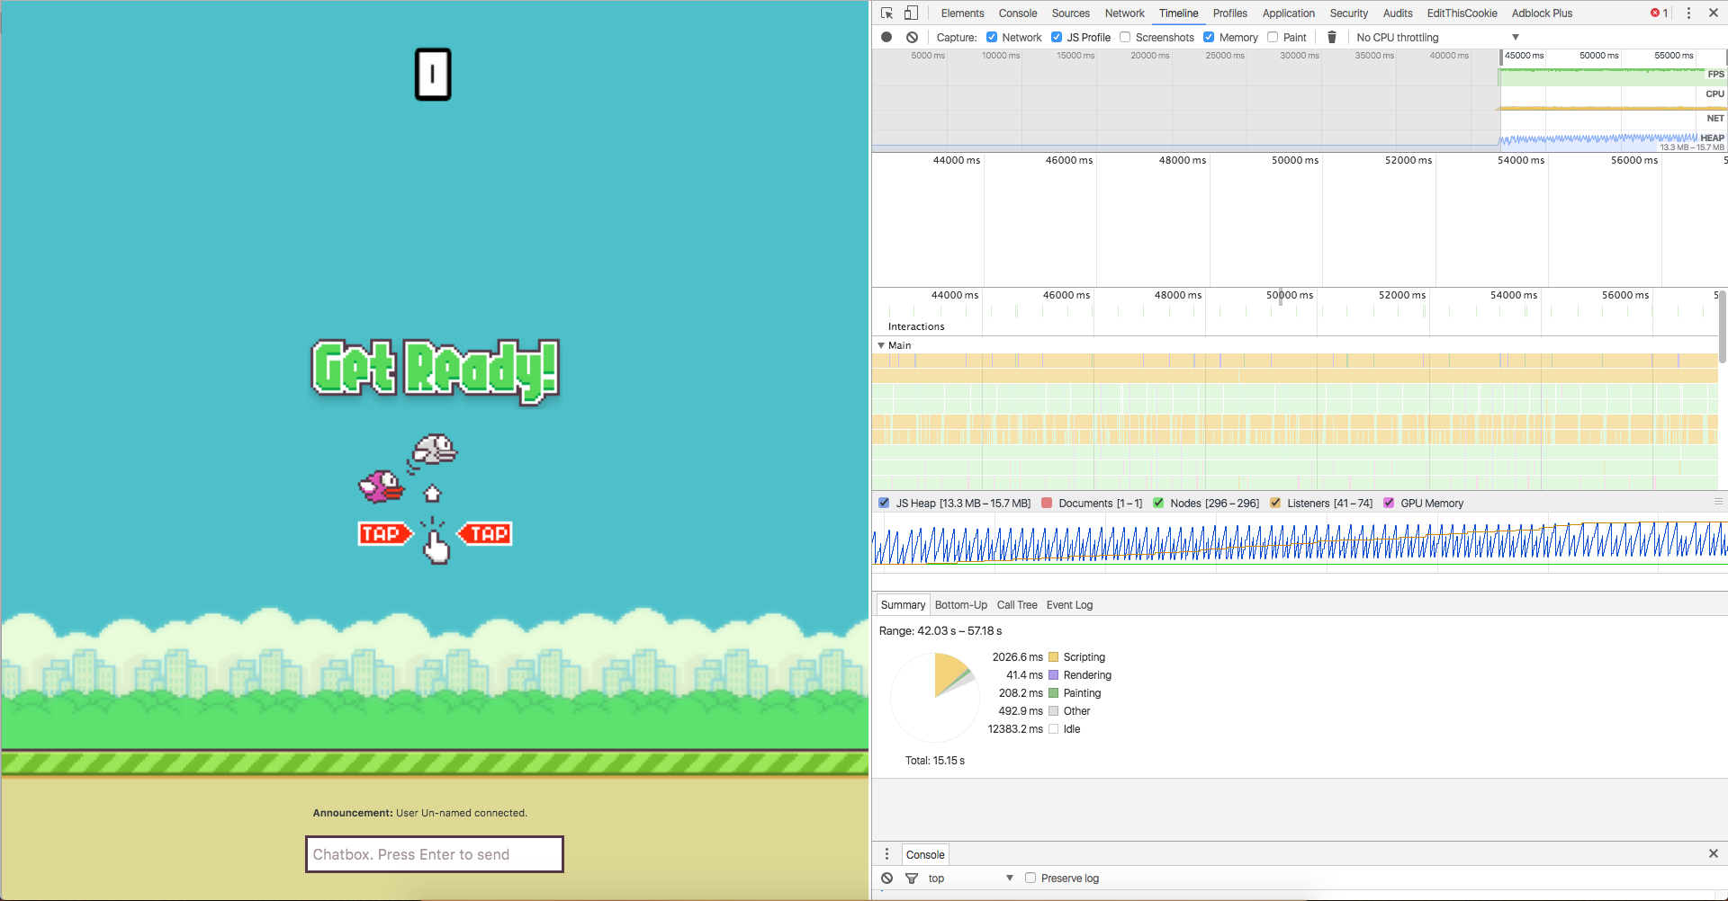Click the right TAP arrow sign
This screenshot has width=1728, height=901.
tap(485, 534)
